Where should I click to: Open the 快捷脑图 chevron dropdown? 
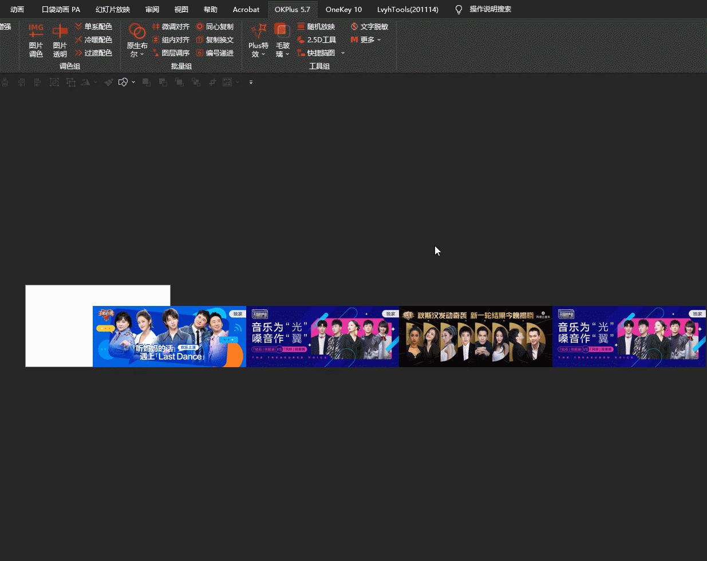[x=342, y=53]
